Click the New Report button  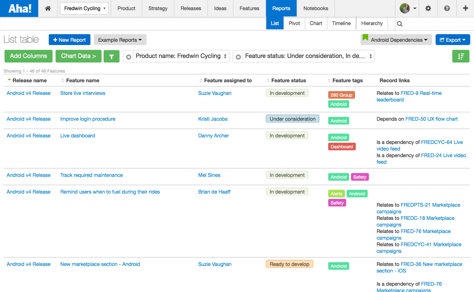pos(69,40)
